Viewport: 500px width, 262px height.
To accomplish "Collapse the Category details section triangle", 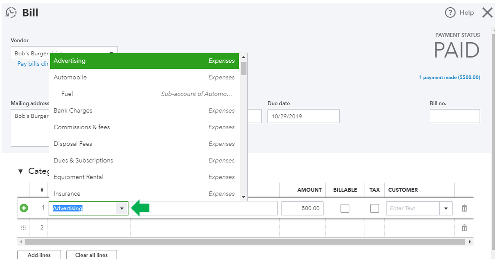I will click(20, 171).
